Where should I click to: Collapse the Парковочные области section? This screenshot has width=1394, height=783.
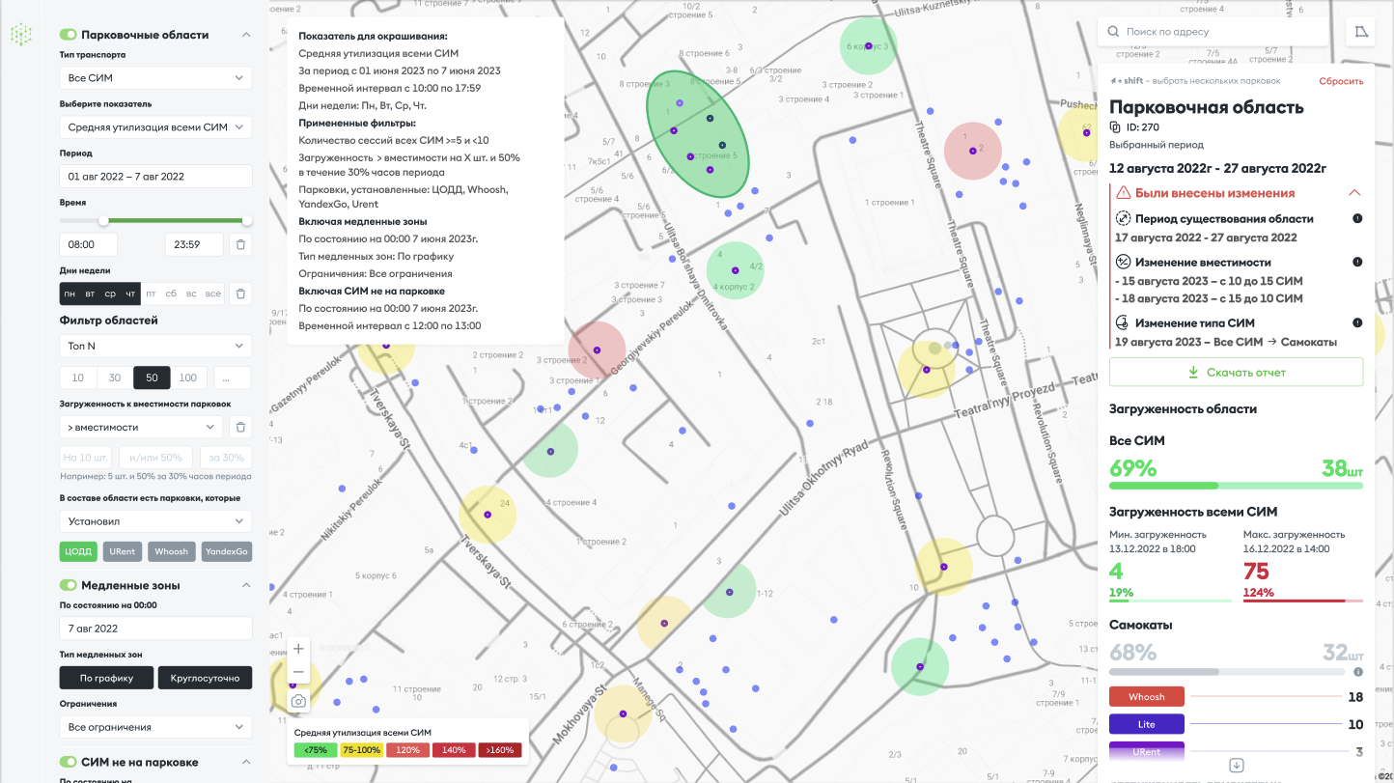click(245, 35)
